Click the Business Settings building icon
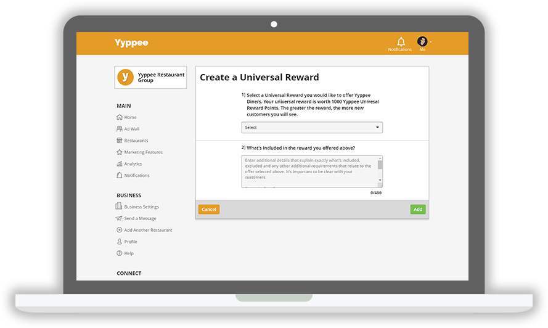The width and height of the screenshot is (548, 328). (x=119, y=207)
